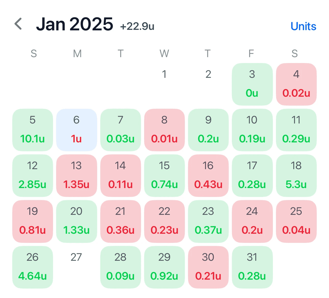The height and width of the screenshot is (298, 329).
Task: Select January 18 showing 5.3u
Action: click(x=296, y=176)
